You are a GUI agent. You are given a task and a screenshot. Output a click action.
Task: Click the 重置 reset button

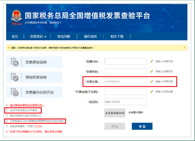coord(142,126)
